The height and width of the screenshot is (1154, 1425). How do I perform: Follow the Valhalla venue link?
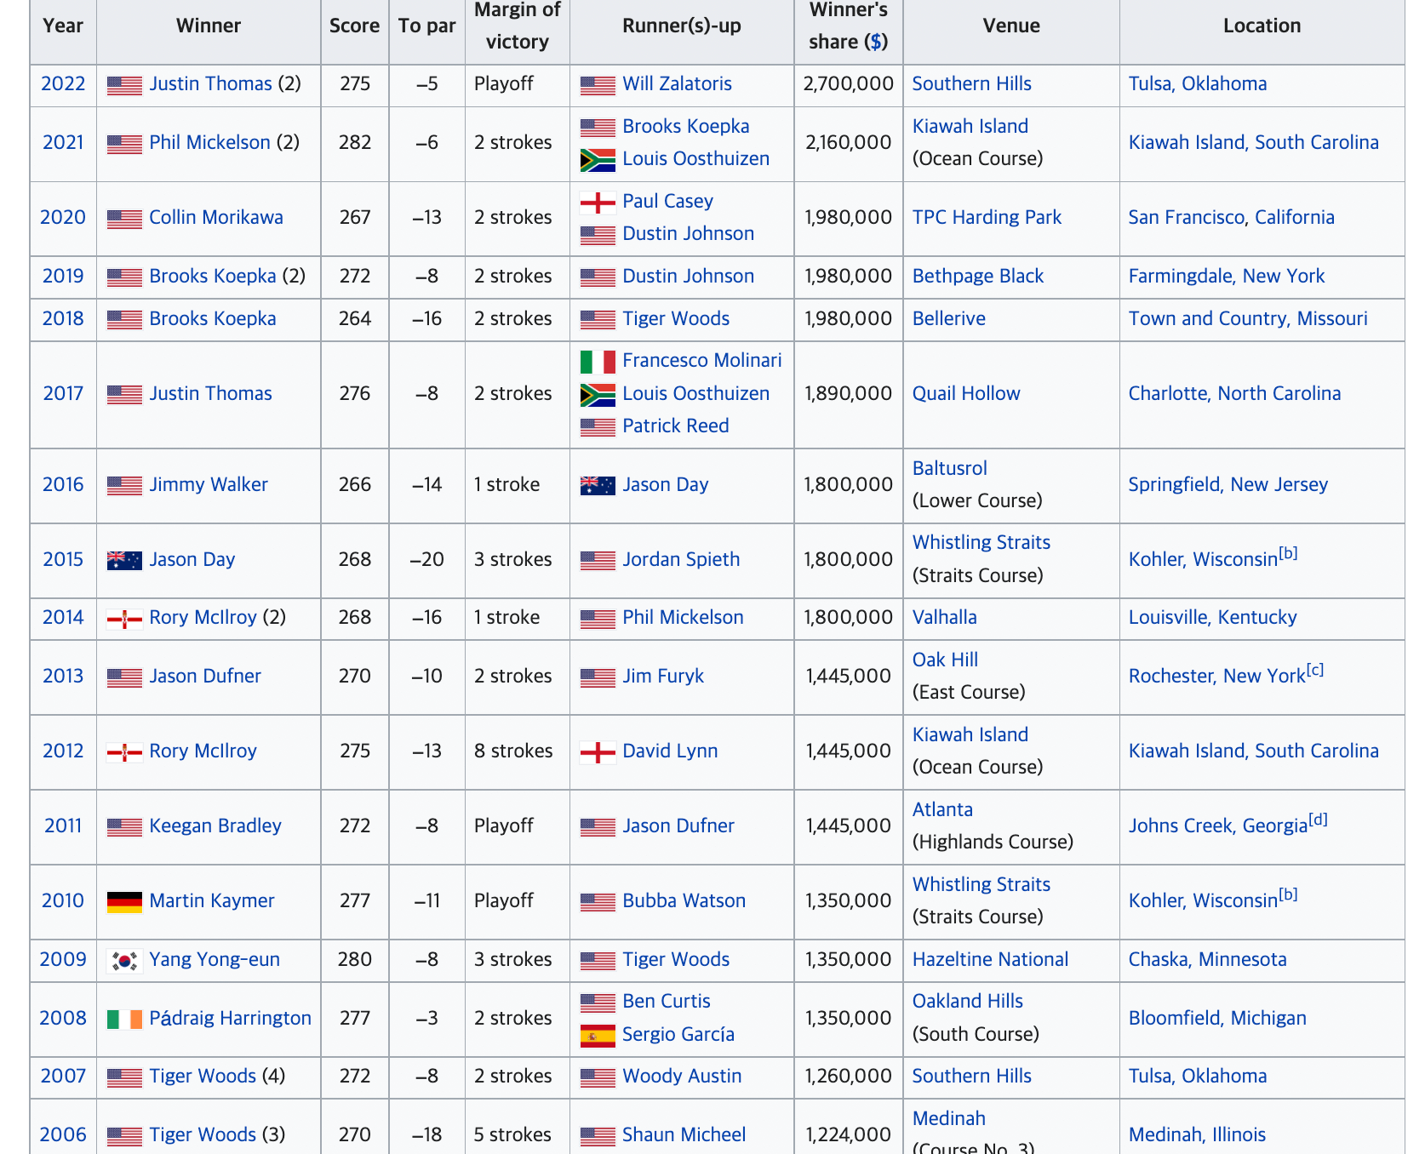[x=944, y=617]
